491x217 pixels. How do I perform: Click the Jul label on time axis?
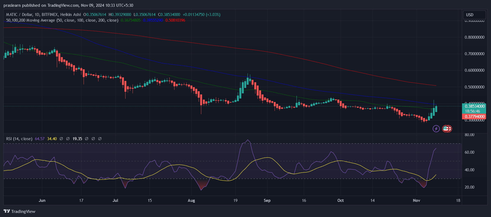tap(116, 200)
